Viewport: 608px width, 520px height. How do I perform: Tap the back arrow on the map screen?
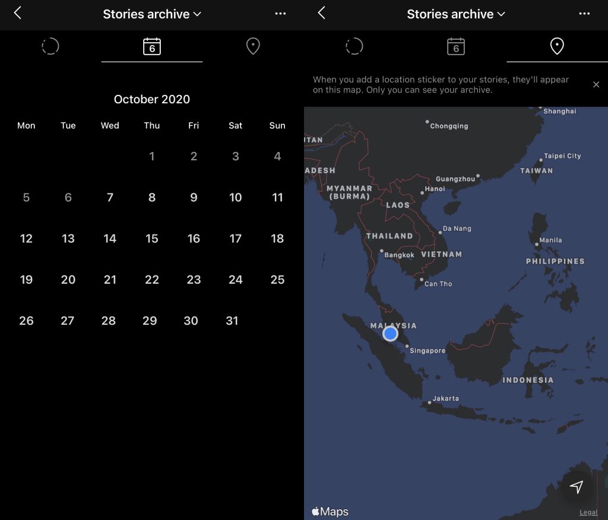tap(322, 13)
